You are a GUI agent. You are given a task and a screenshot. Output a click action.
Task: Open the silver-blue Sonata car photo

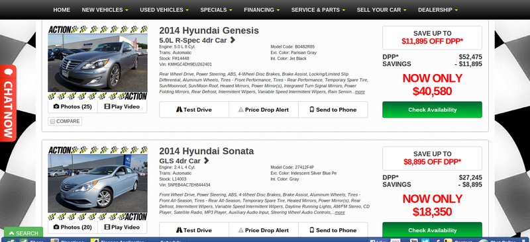pyautogui.click(x=97, y=183)
